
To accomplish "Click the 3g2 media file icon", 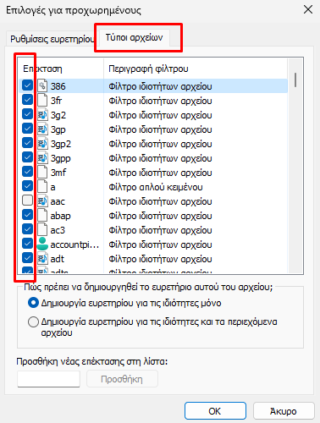I will (x=42, y=114).
